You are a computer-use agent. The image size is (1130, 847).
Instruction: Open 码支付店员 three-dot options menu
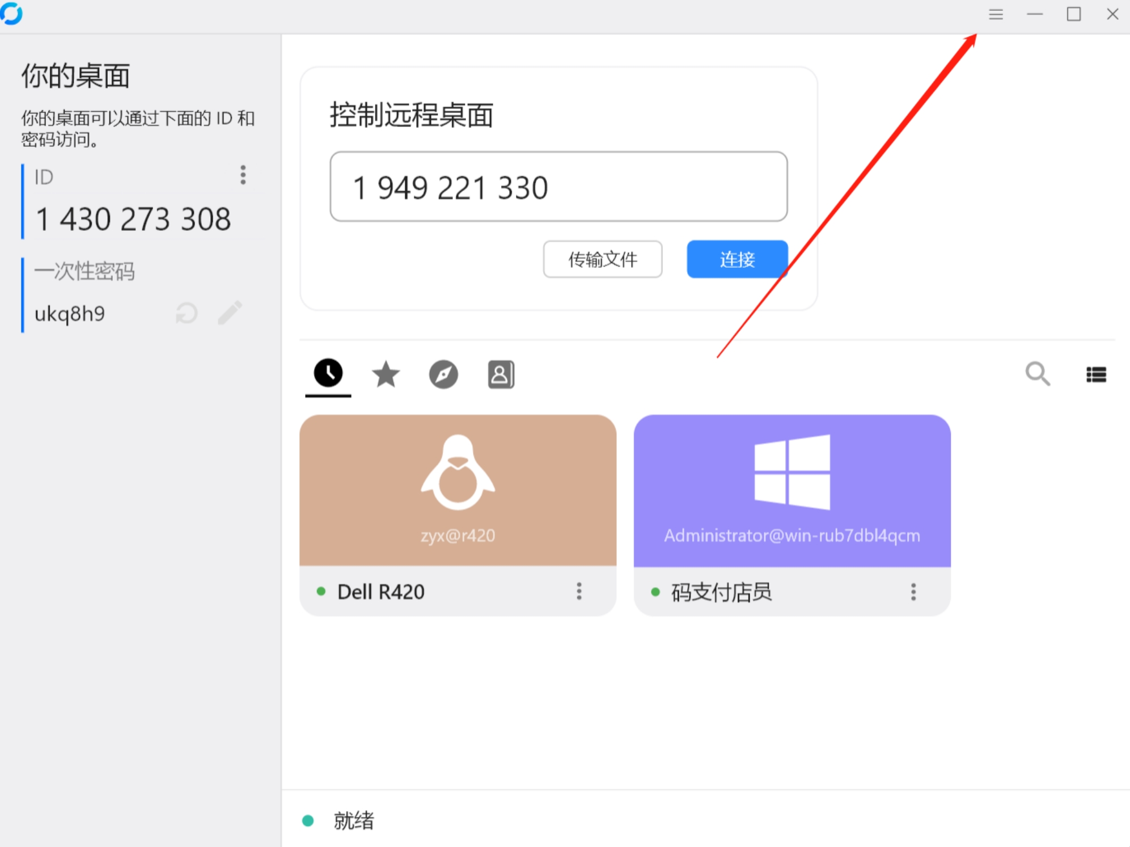click(913, 592)
